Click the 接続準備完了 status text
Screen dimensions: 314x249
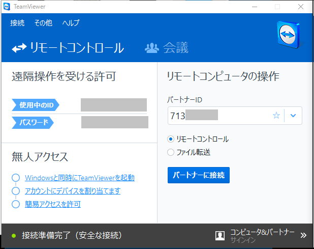[x=72, y=235]
